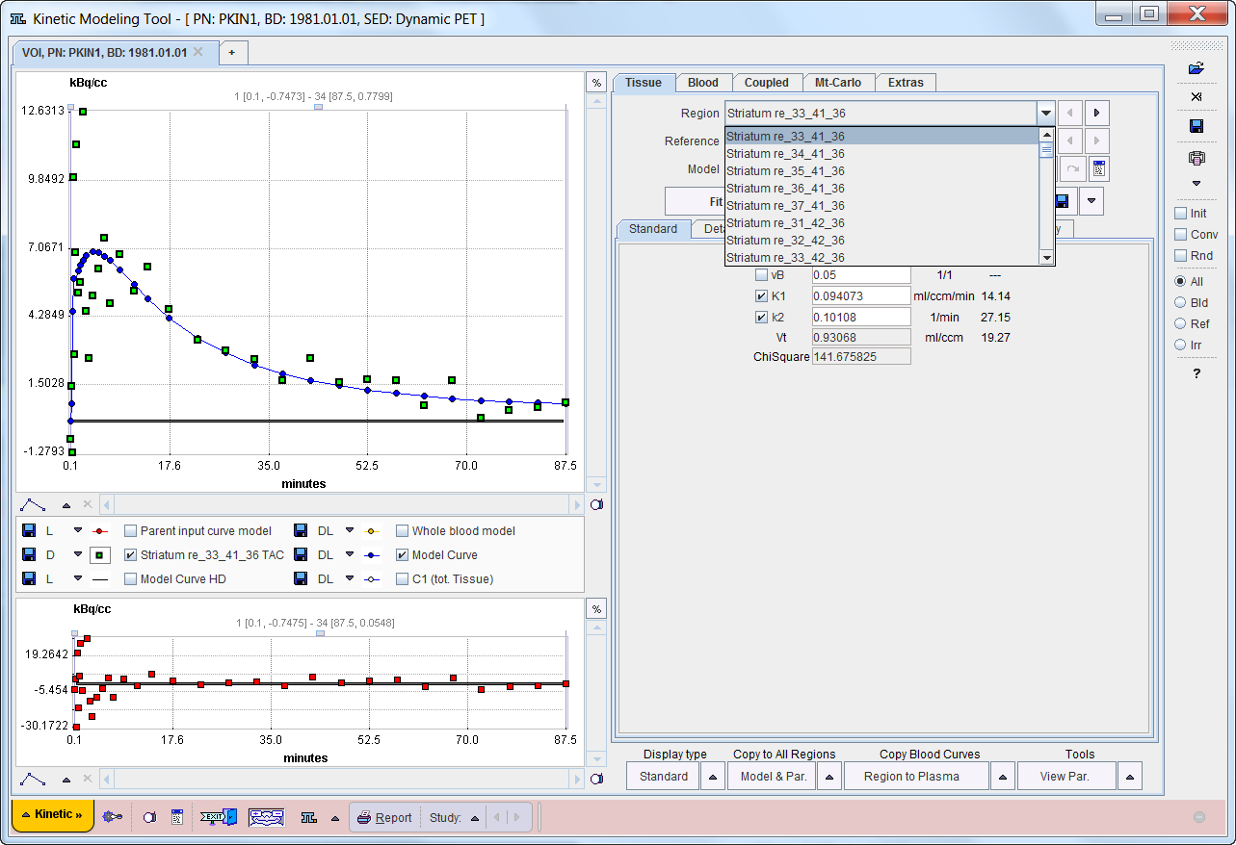1236x845 pixels.
Task: Select the Ref radio button
Action: pyautogui.click(x=1180, y=324)
